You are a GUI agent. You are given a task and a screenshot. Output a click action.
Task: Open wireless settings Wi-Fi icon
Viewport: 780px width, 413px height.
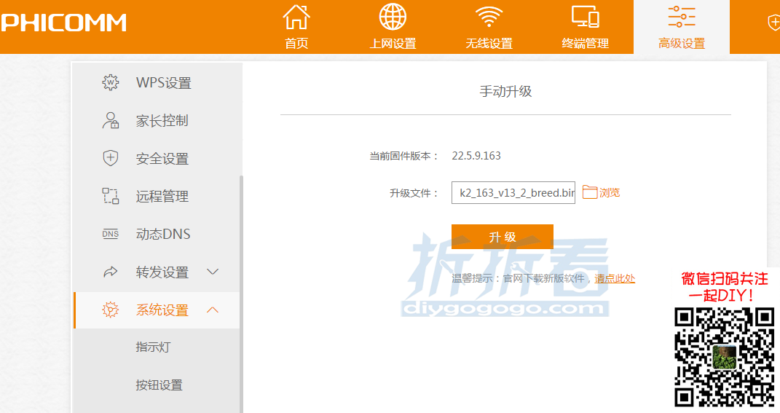coord(489,17)
